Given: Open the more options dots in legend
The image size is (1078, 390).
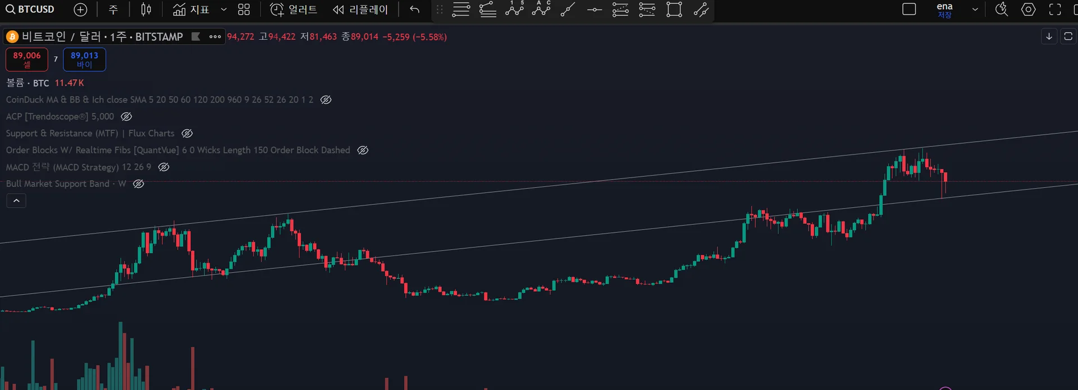Looking at the screenshot, I should (x=215, y=36).
